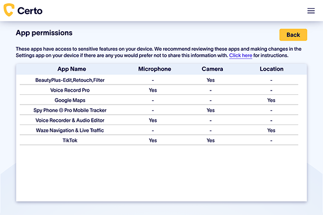323x215 pixels.
Task: Click BeautyPlus Microphone dash value
Action: point(153,80)
